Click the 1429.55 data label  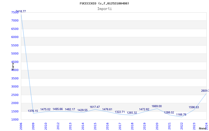[83, 110]
